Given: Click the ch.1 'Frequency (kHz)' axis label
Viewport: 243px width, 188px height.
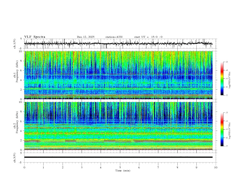Looking at the screenshot, I should [x=17, y=71].
